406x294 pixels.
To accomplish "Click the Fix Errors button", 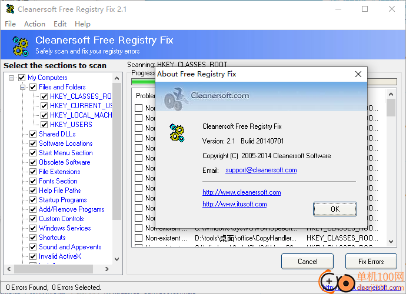I will (371, 262).
